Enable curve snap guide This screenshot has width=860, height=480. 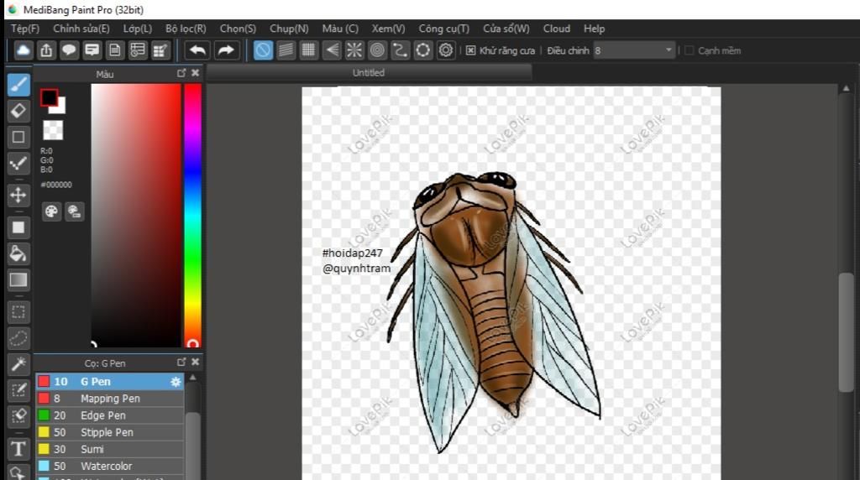[x=401, y=50]
